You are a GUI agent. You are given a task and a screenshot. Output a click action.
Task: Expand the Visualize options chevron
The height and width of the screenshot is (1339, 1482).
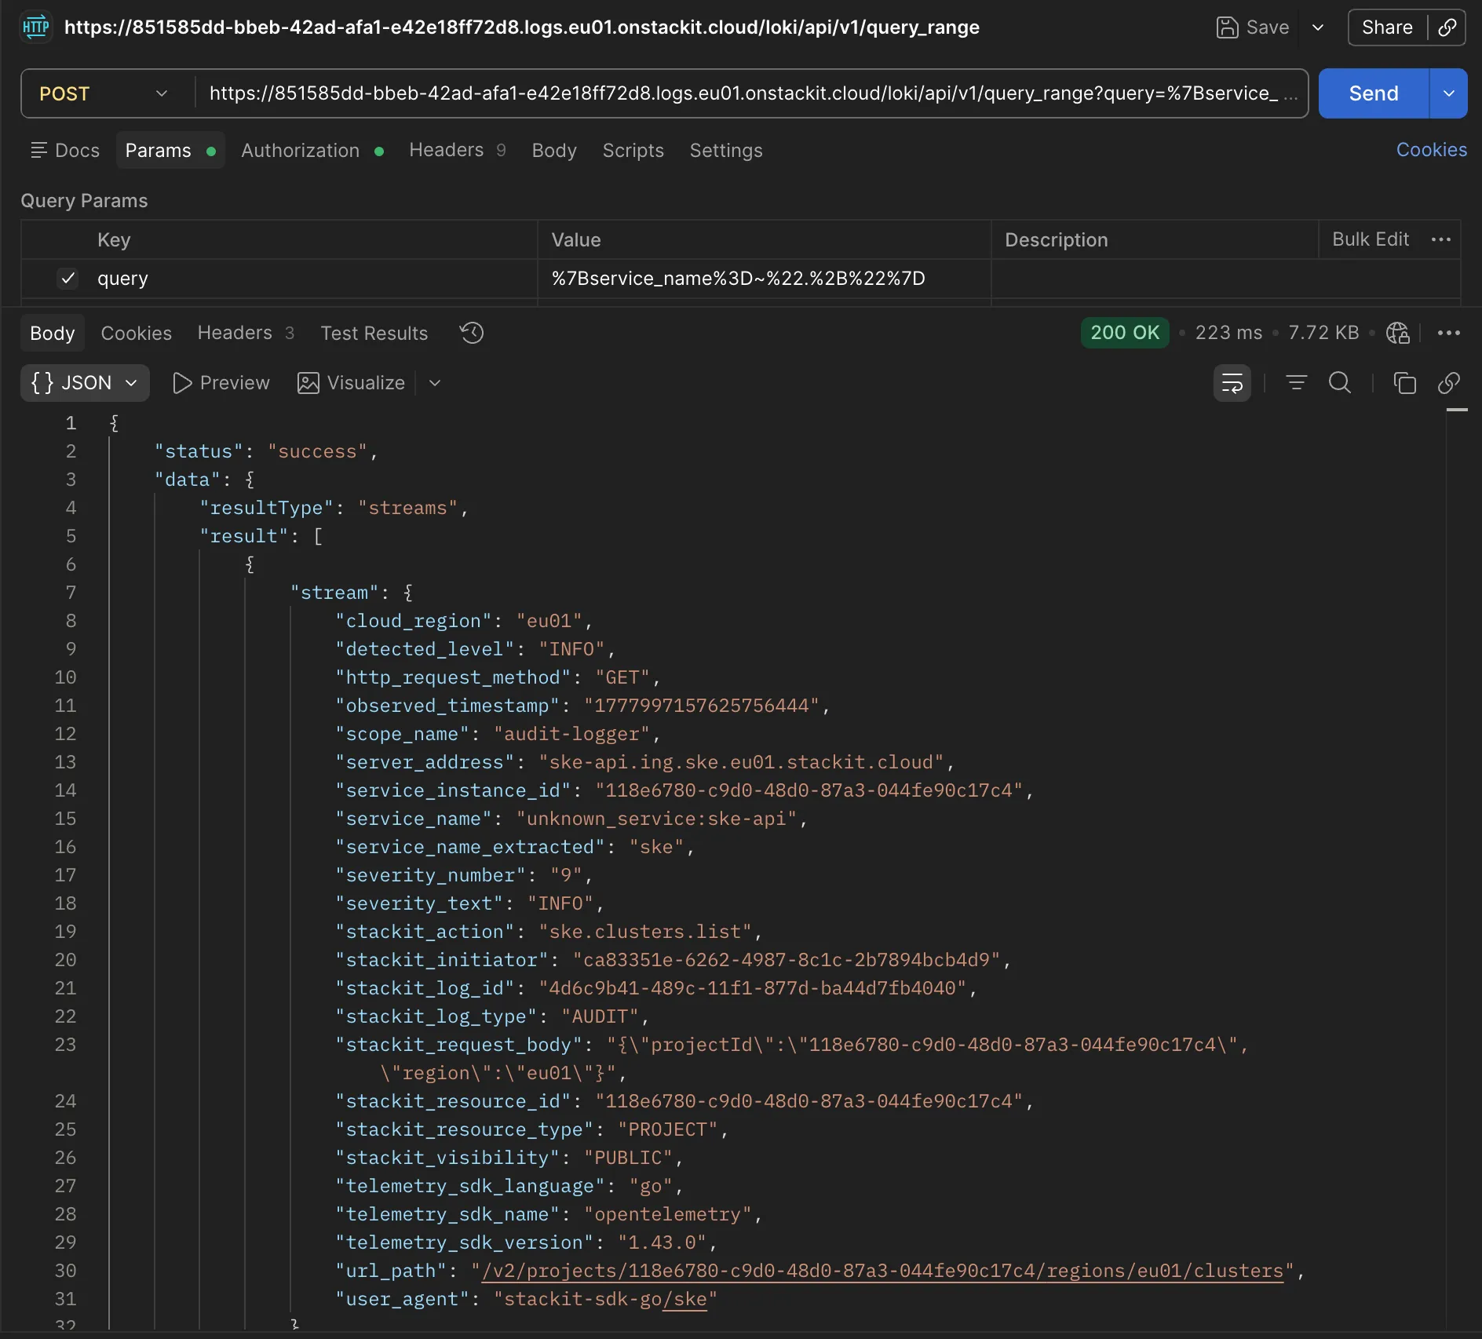point(435,382)
